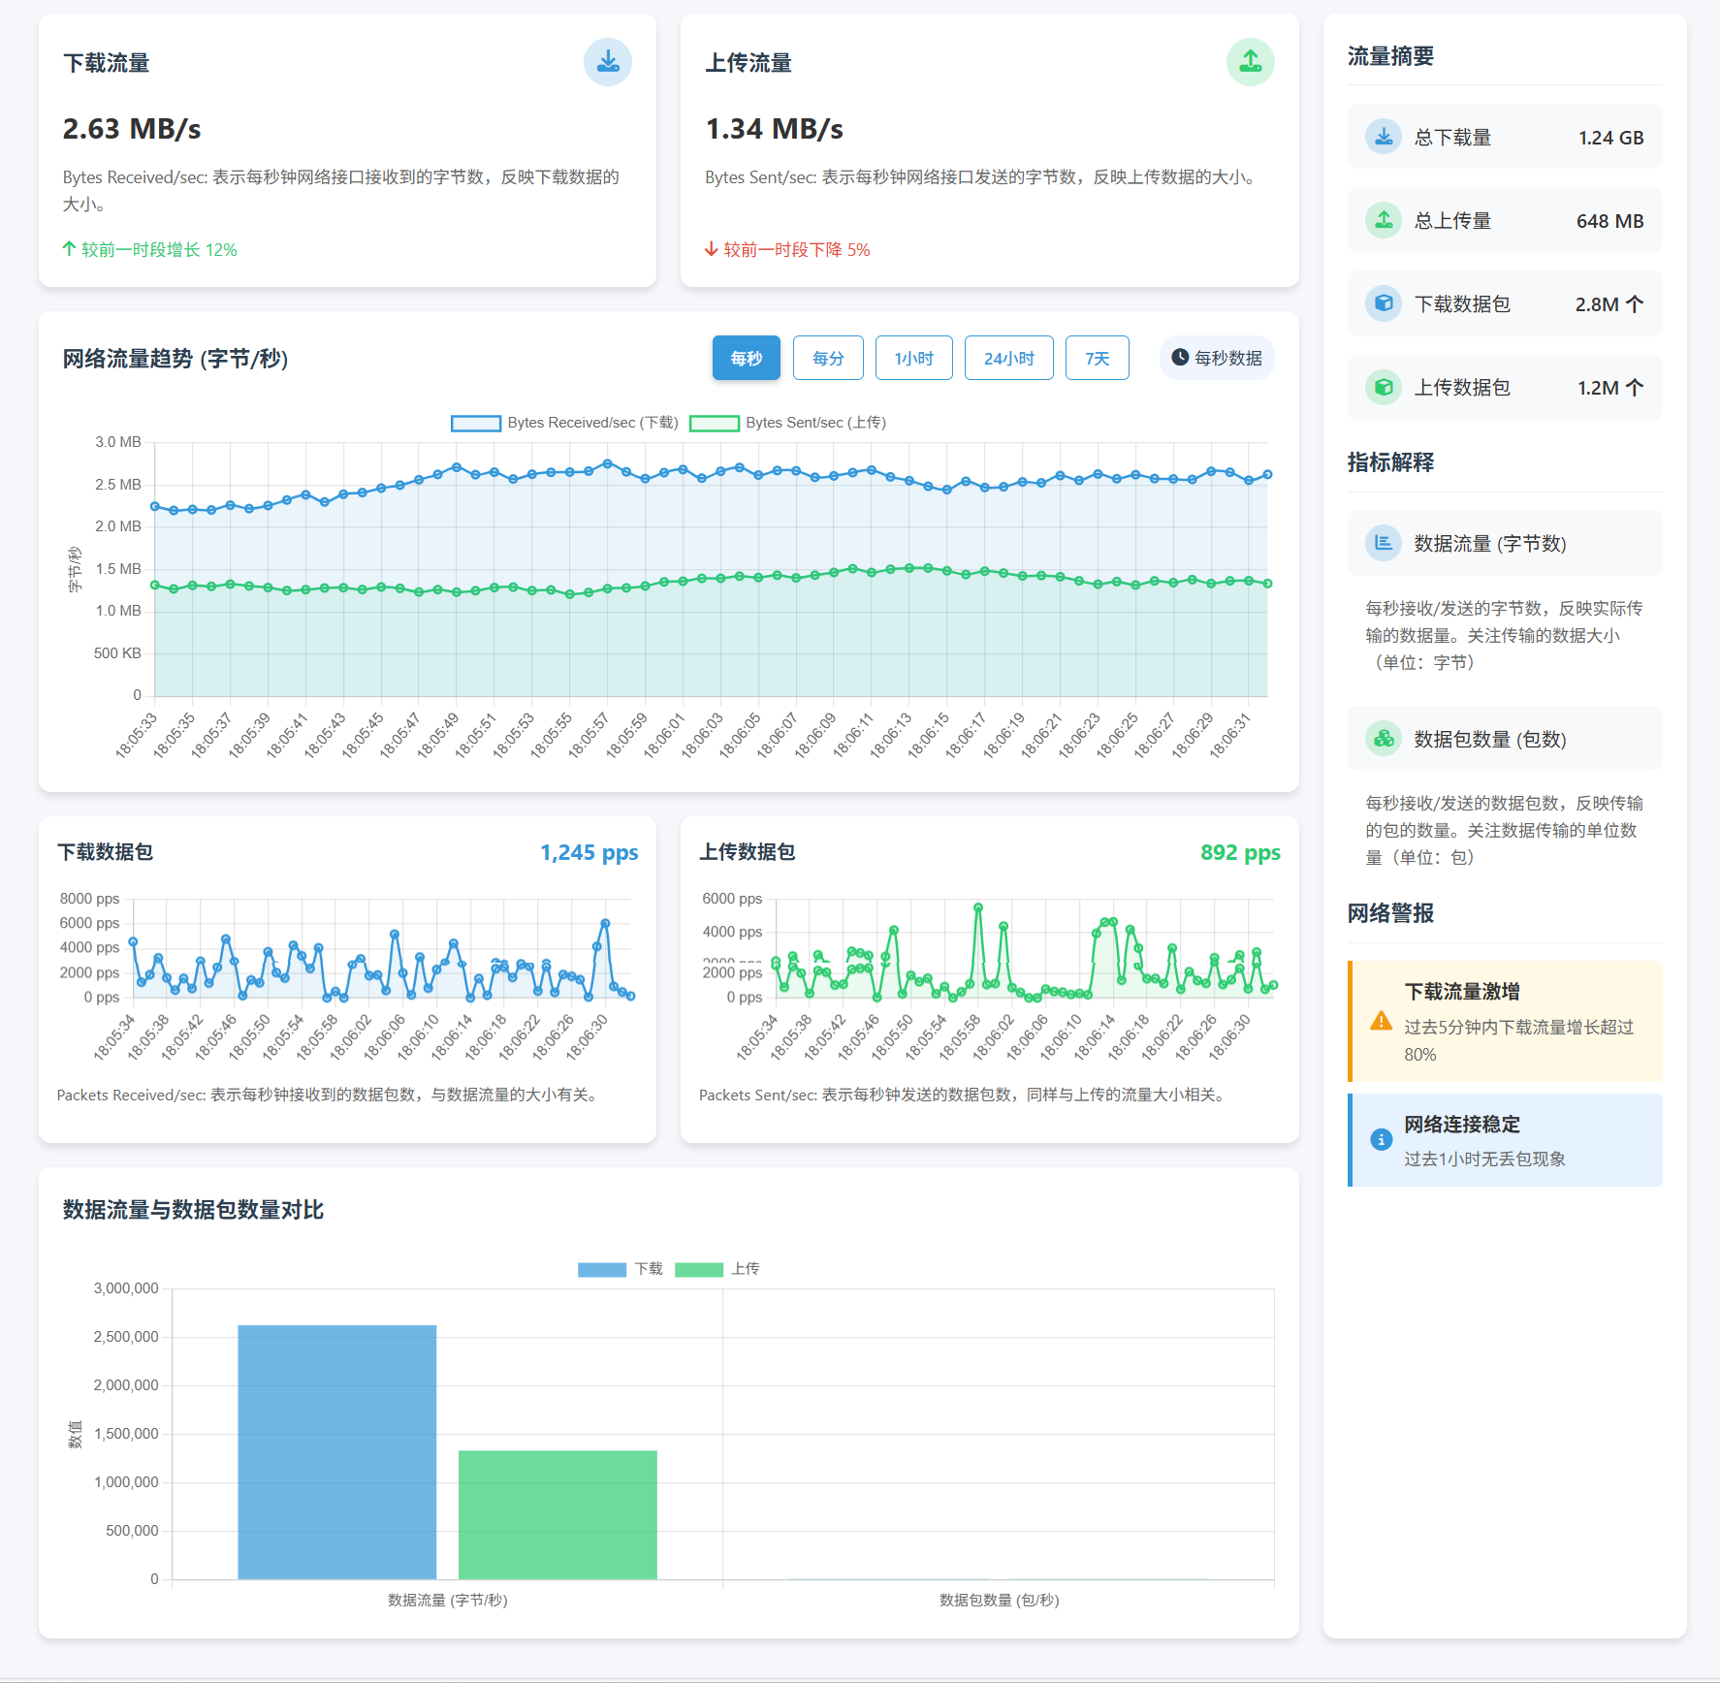Viewport: 1720px width, 1683px height.
Task: Click the 网络流量趋势 (字节/秒) chart heading
Action: coord(175,359)
